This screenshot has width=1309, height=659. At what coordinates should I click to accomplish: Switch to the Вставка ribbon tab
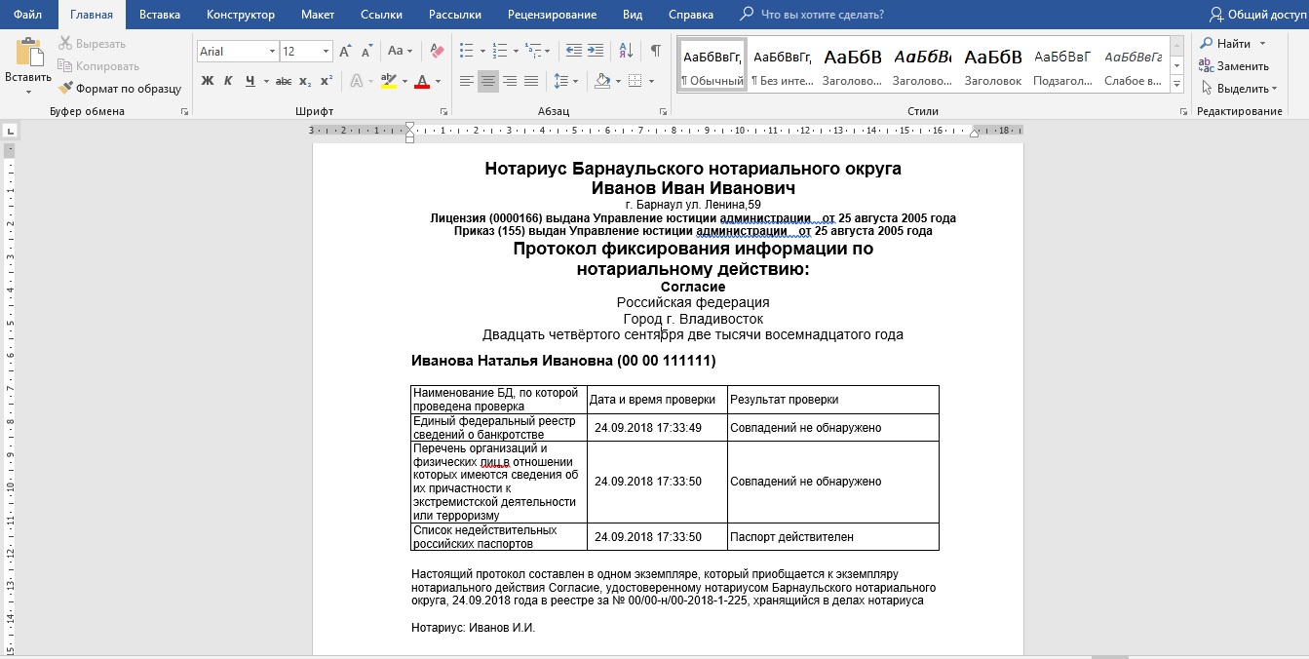click(159, 15)
